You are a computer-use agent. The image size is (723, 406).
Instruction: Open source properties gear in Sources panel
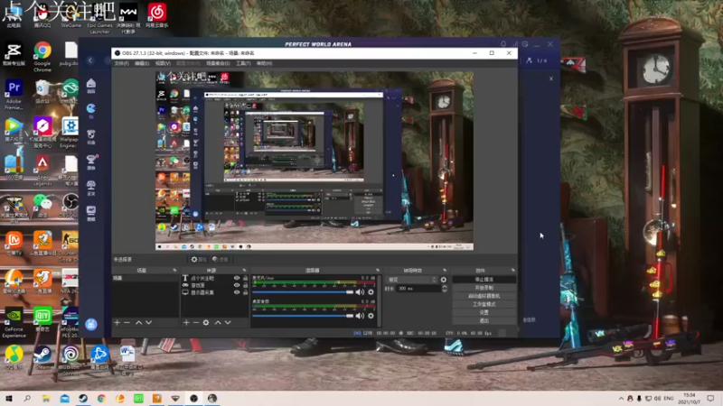tap(206, 323)
